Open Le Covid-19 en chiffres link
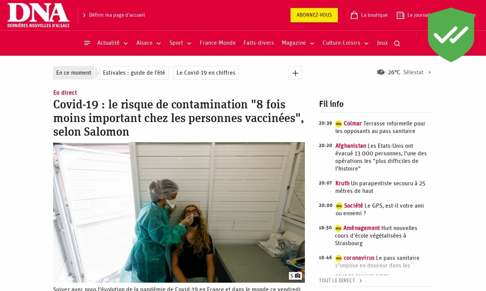The image size is (486, 291). pyautogui.click(x=206, y=73)
